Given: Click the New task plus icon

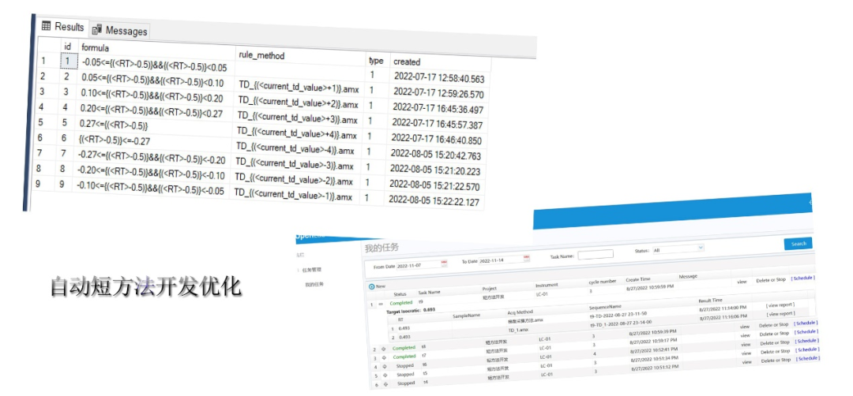Looking at the screenshot, I should coord(371,286).
